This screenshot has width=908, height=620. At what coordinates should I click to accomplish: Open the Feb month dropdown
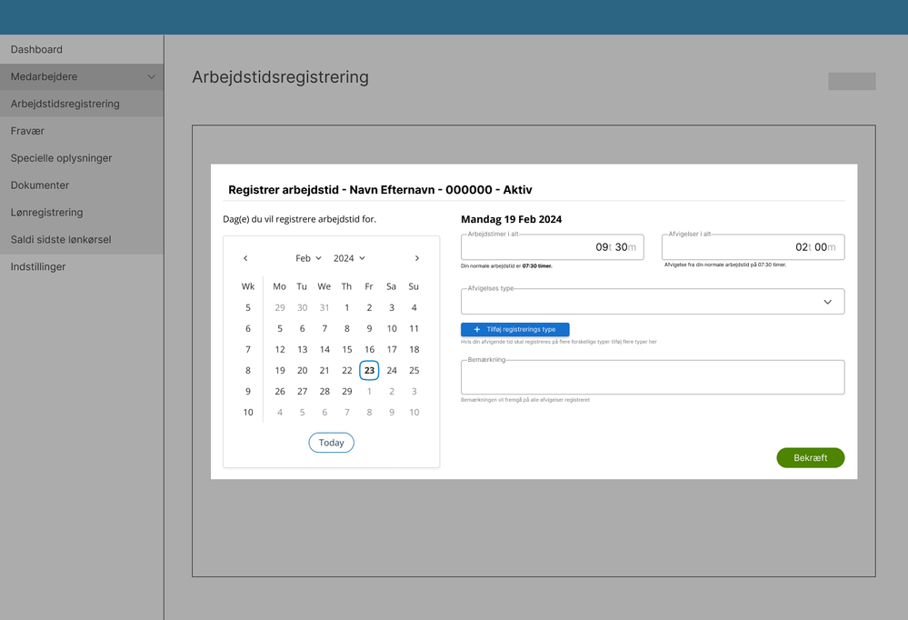[x=309, y=258]
